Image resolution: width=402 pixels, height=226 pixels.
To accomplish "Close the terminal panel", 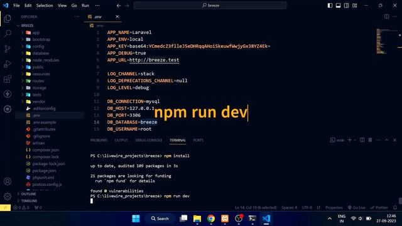I will [395, 140].
